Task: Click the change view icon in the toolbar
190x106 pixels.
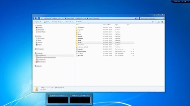Action: coord(153,22)
